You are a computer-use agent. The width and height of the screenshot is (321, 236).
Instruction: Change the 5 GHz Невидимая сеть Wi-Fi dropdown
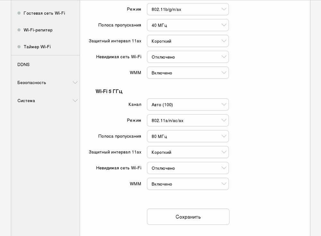coord(188,168)
